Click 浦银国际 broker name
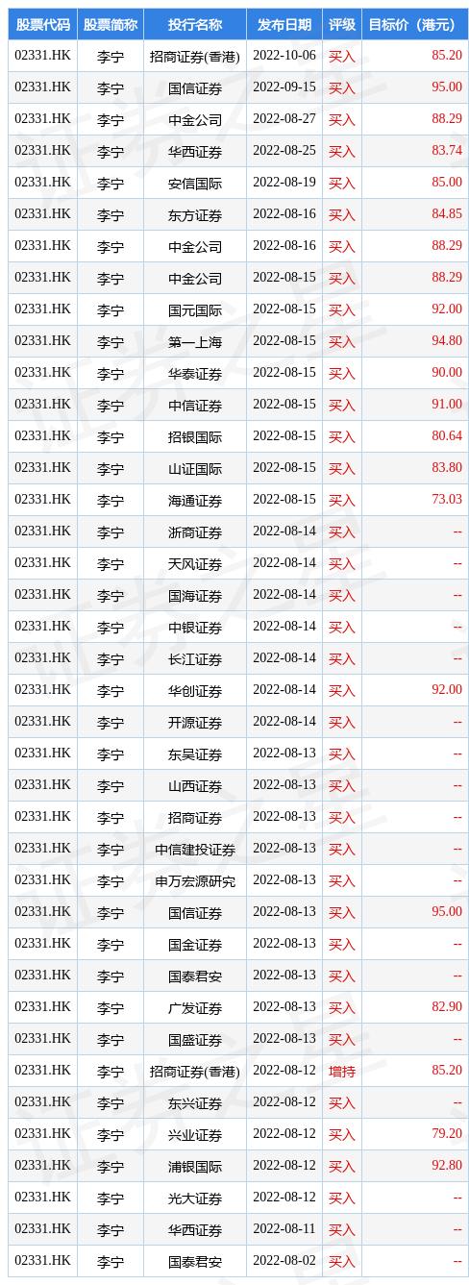 [x=195, y=1166]
